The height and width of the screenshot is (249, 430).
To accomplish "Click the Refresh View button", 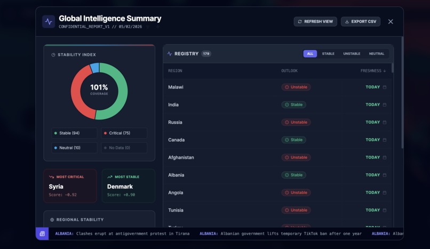I will tap(315, 22).
